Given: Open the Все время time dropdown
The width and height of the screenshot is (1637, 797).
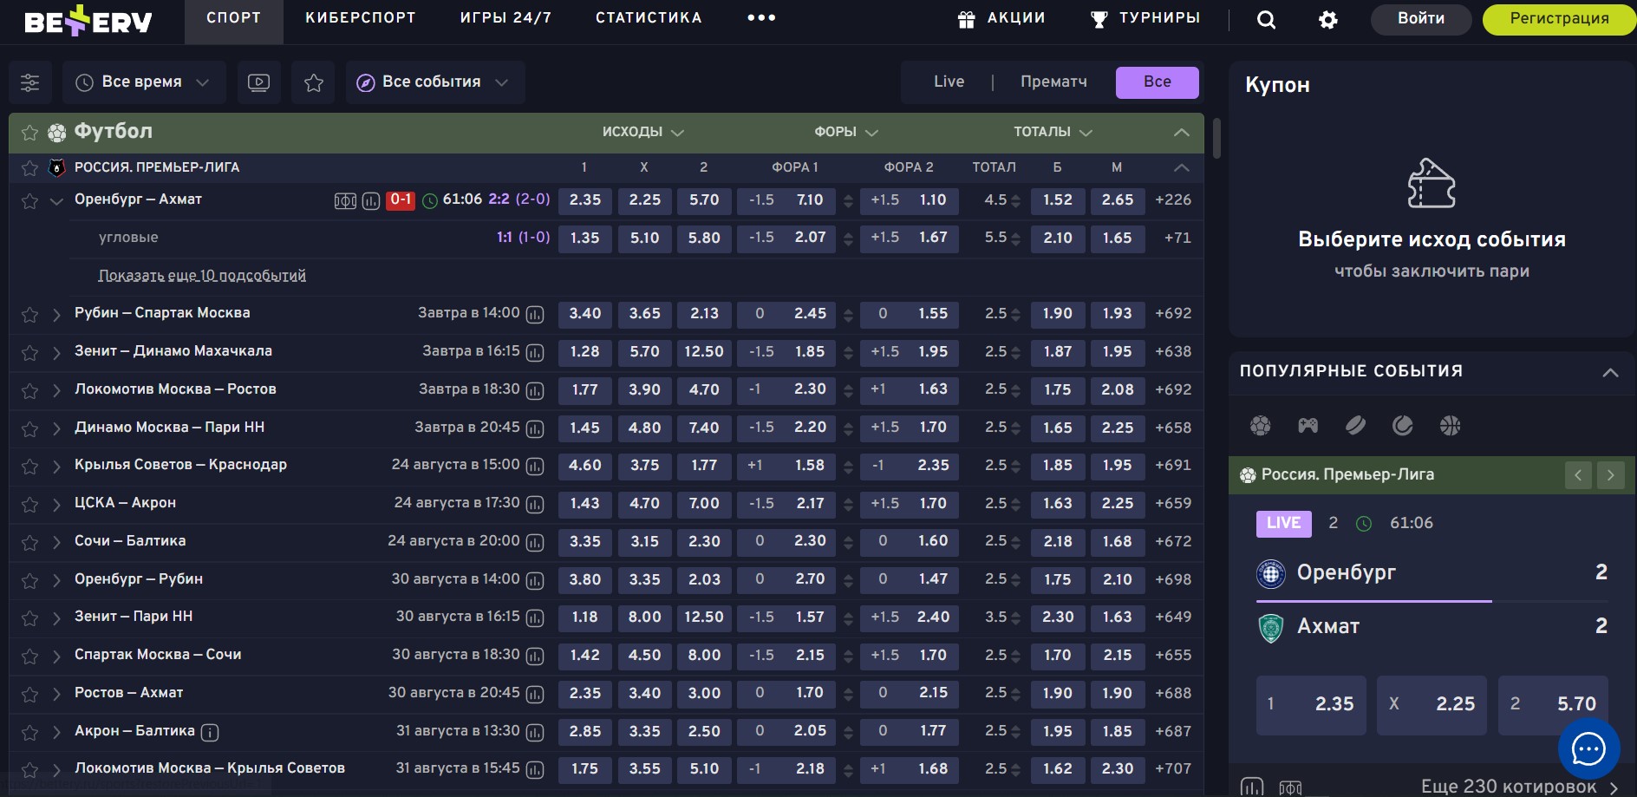Looking at the screenshot, I should tap(144, 82).
